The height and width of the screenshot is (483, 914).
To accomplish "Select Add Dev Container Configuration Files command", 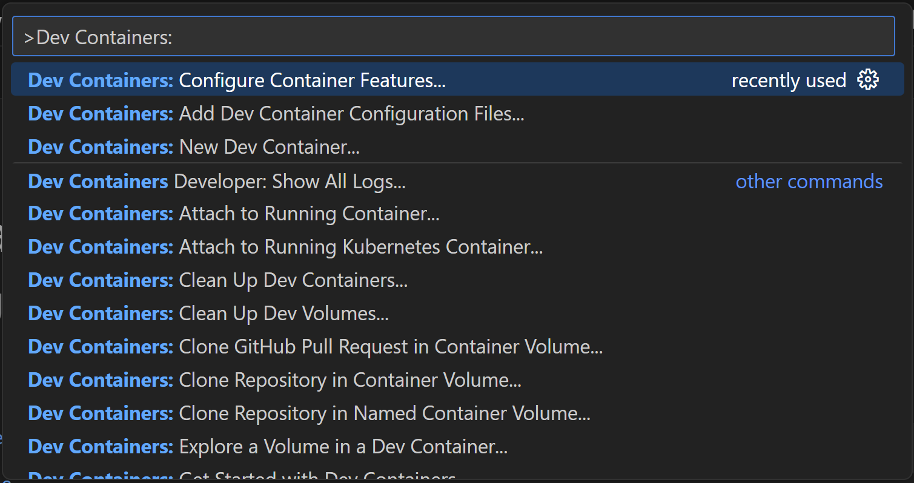I will (x=457, y=114).
